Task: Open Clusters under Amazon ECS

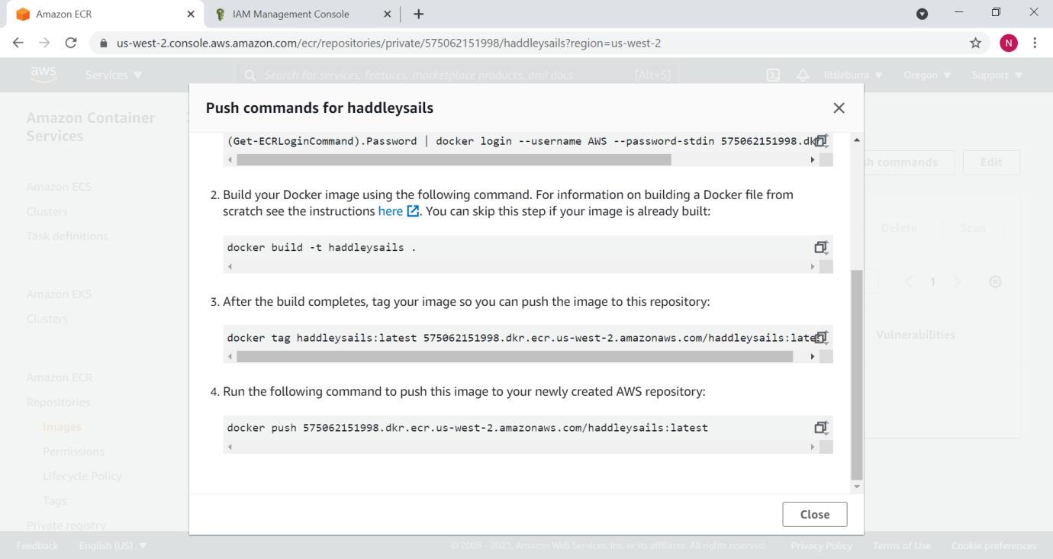Action: point(47,211)
